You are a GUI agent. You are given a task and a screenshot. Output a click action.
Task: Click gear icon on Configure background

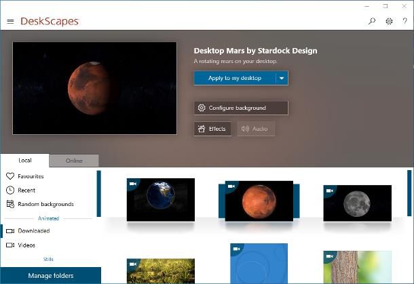[x=202, y=108]
